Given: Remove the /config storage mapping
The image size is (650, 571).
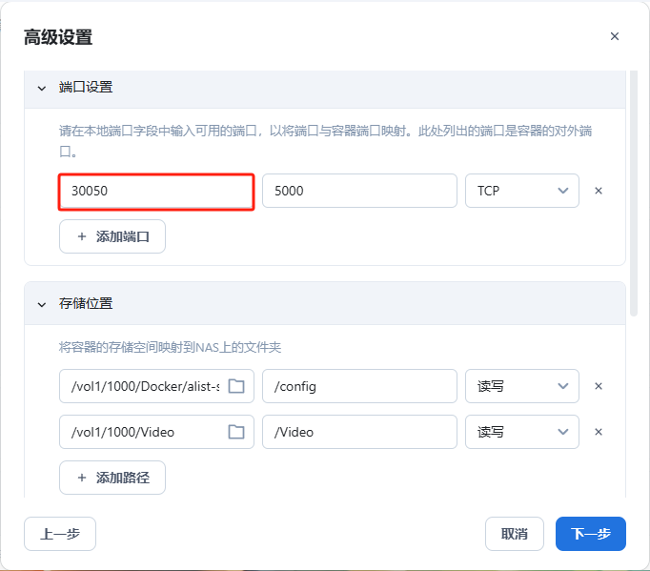Looking at the screenshot, I should [599, 386].
